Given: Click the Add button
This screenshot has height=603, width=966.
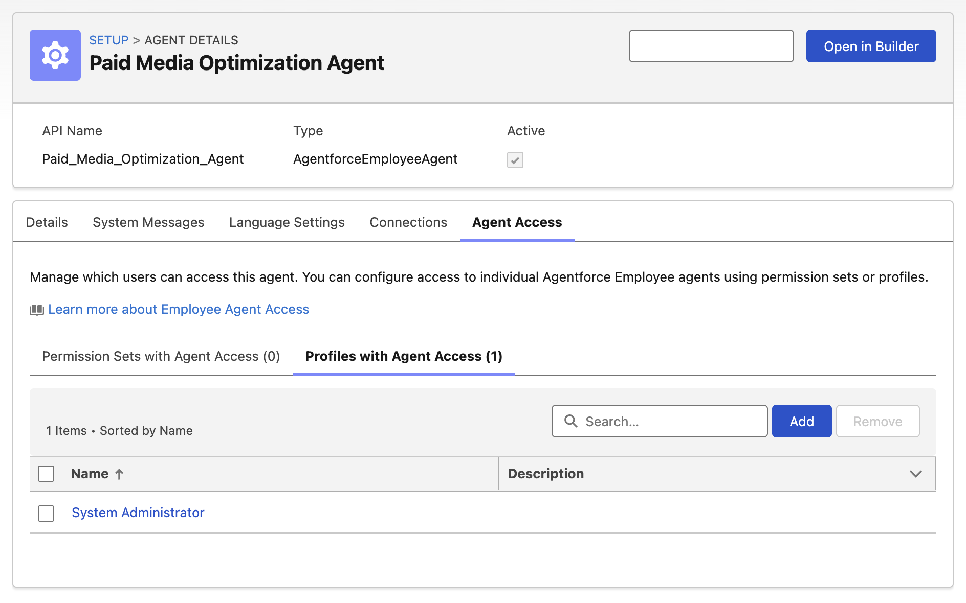Looking at the screenshot, I should pyautogui.click(x=801, y=421).
